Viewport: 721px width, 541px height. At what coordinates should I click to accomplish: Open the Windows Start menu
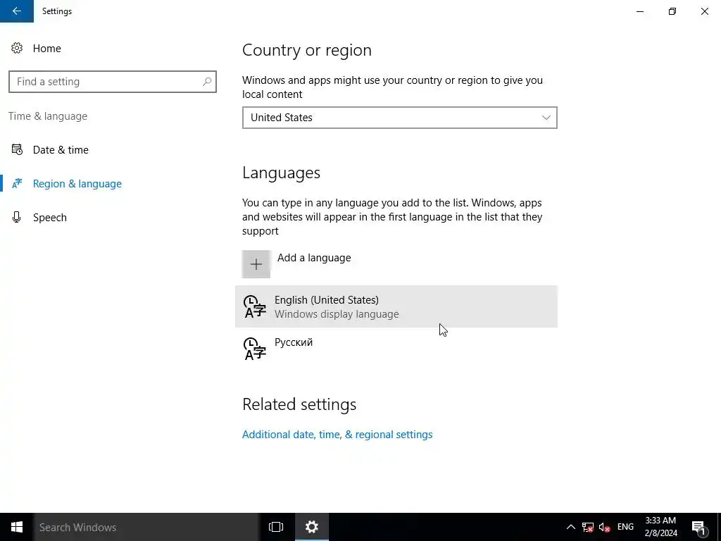click(x=17, y=527)
